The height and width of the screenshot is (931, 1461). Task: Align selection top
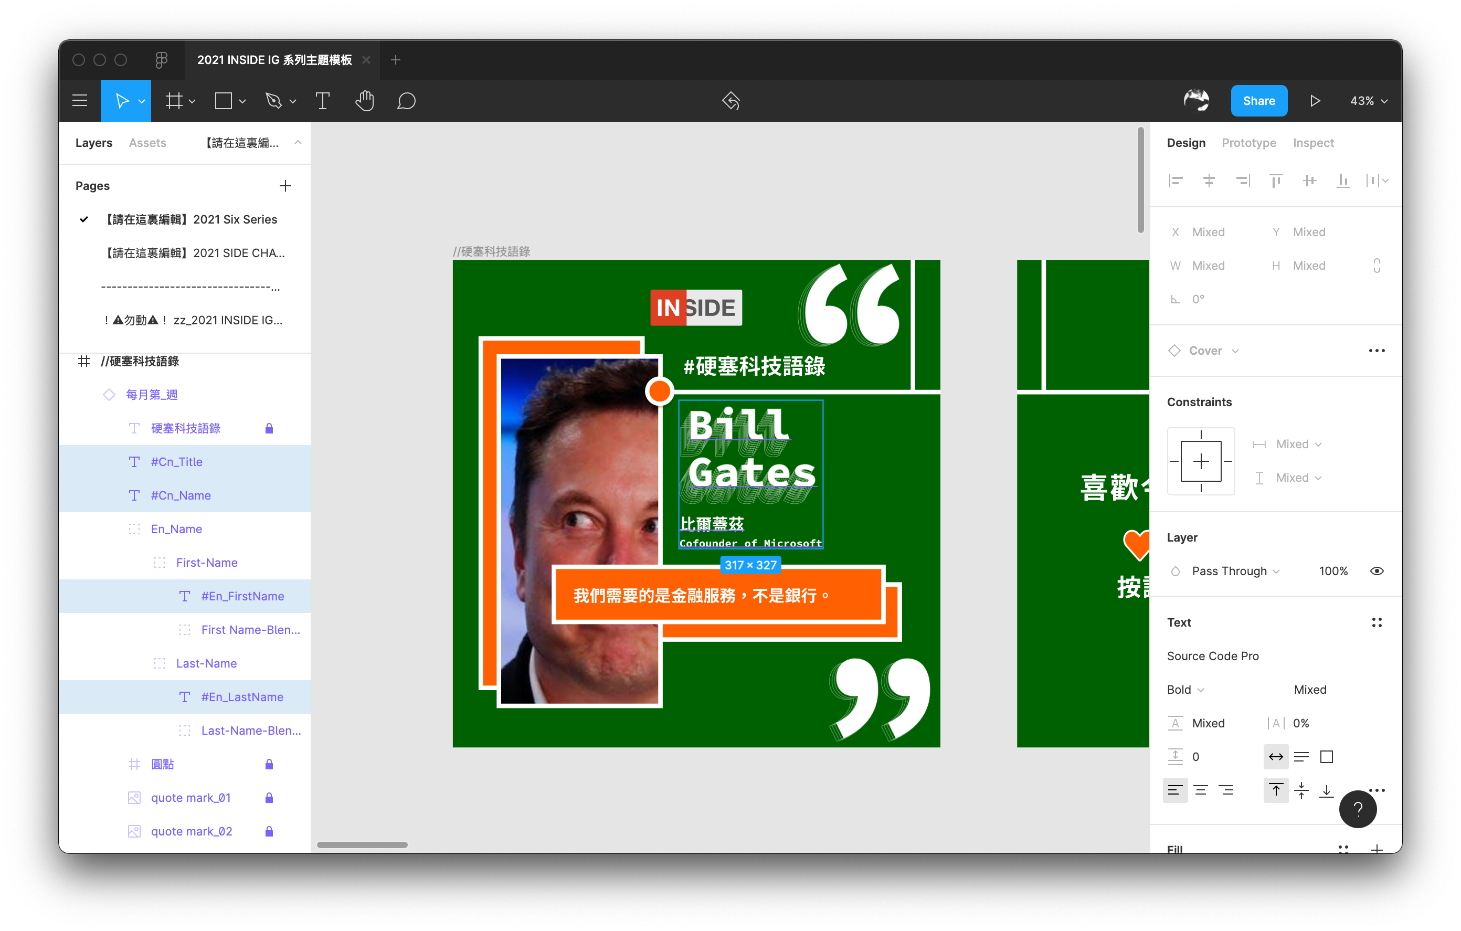pyautogui.click(x=1276, y=180)
